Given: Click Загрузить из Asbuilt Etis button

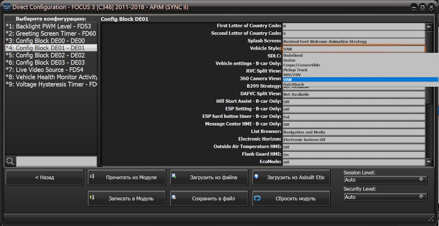Looking at the screenshot, I should [x=291, y=177].
